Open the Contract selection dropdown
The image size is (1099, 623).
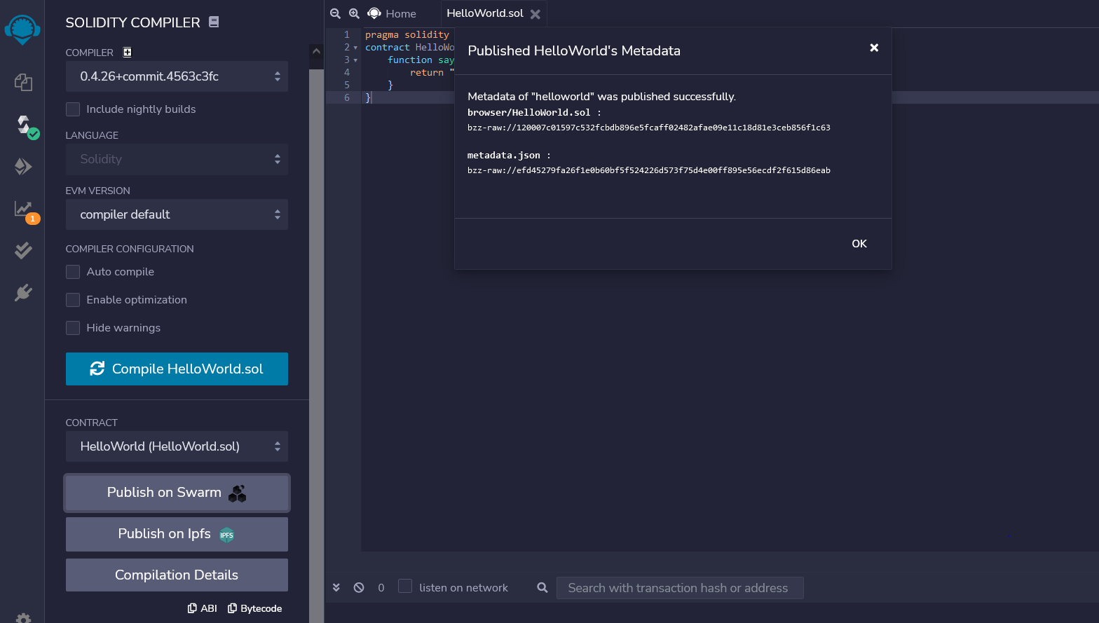coord(177,446)
